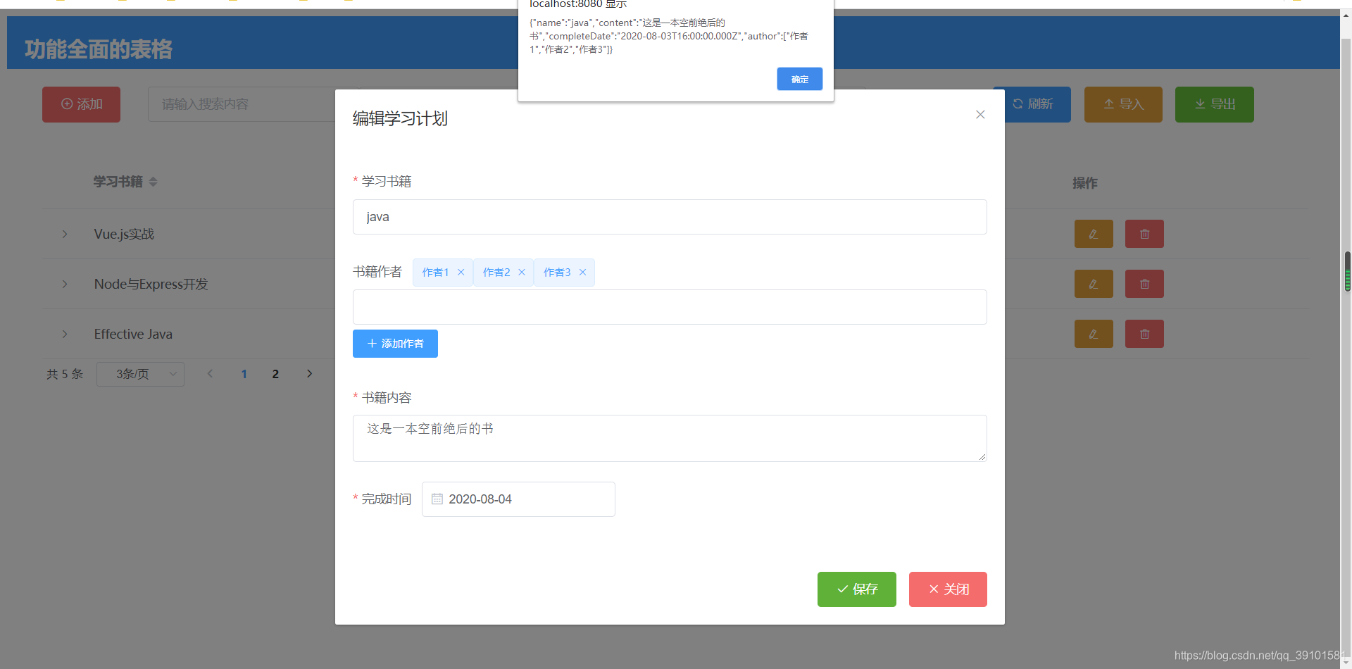Open the calendar icon in 完成时间 field

tap(437, 499)
